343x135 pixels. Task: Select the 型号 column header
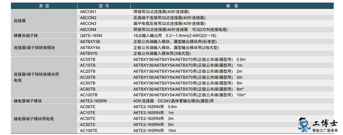point(104,6)
